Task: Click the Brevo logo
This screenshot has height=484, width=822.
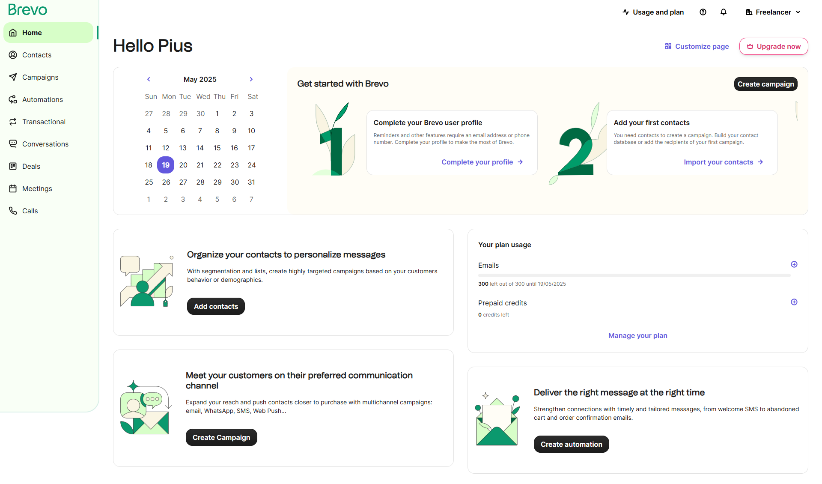Action: point(27,9)
